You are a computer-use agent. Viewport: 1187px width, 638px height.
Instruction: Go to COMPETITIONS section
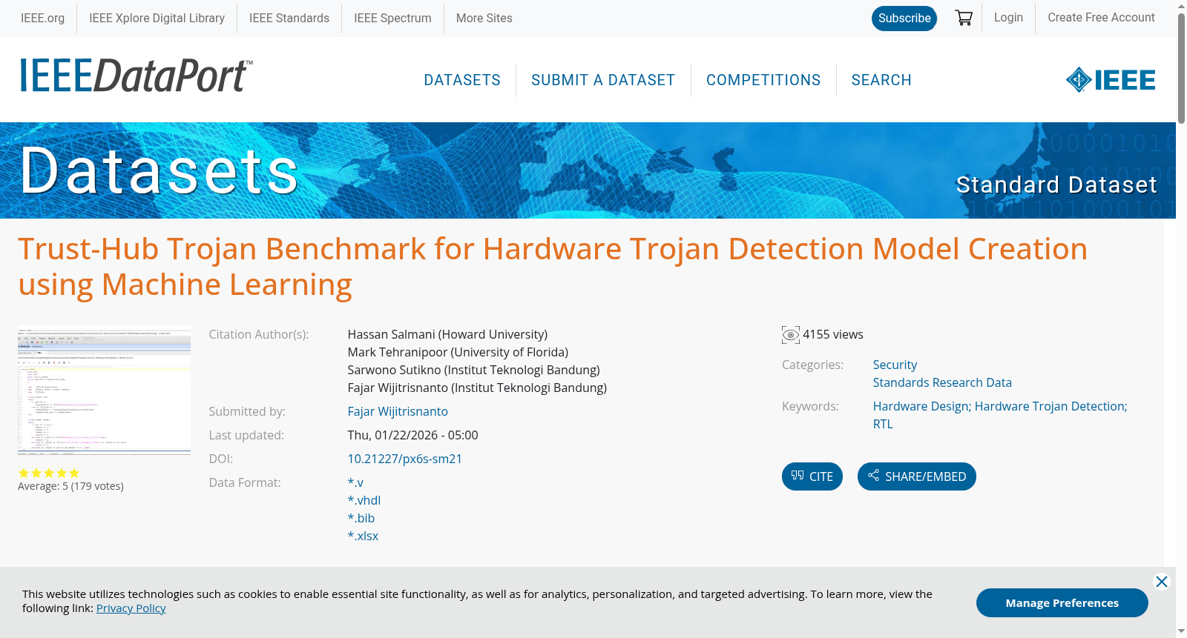[x=763, y=80]
